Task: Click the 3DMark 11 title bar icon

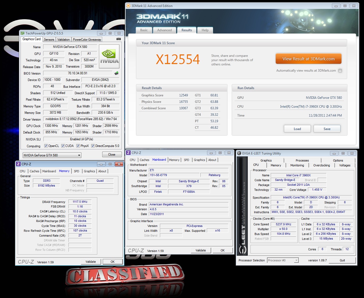Action: (x=128, y=6)
